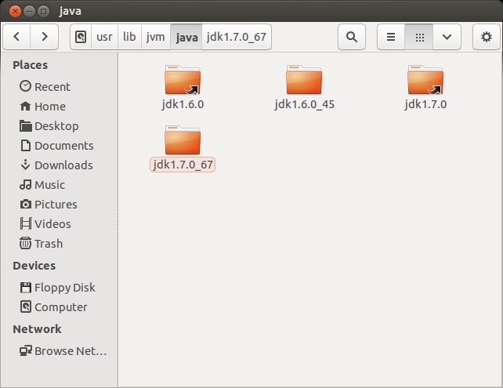
Task: Click the Videos film icon in sidebar
Action: (x=26, y=223)
